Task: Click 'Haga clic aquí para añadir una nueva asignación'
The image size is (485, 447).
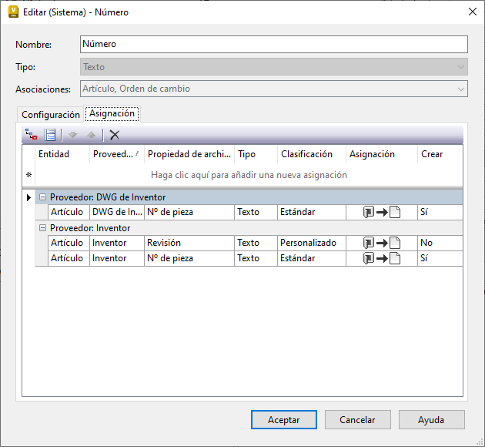Action: [x=249, y=175]
